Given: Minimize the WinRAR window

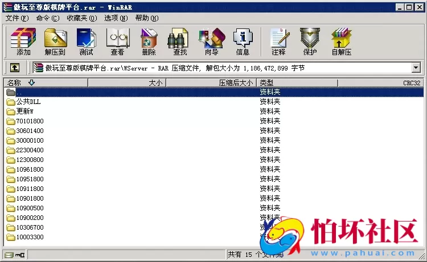Looking at the screenshot, I should (400, 7).
